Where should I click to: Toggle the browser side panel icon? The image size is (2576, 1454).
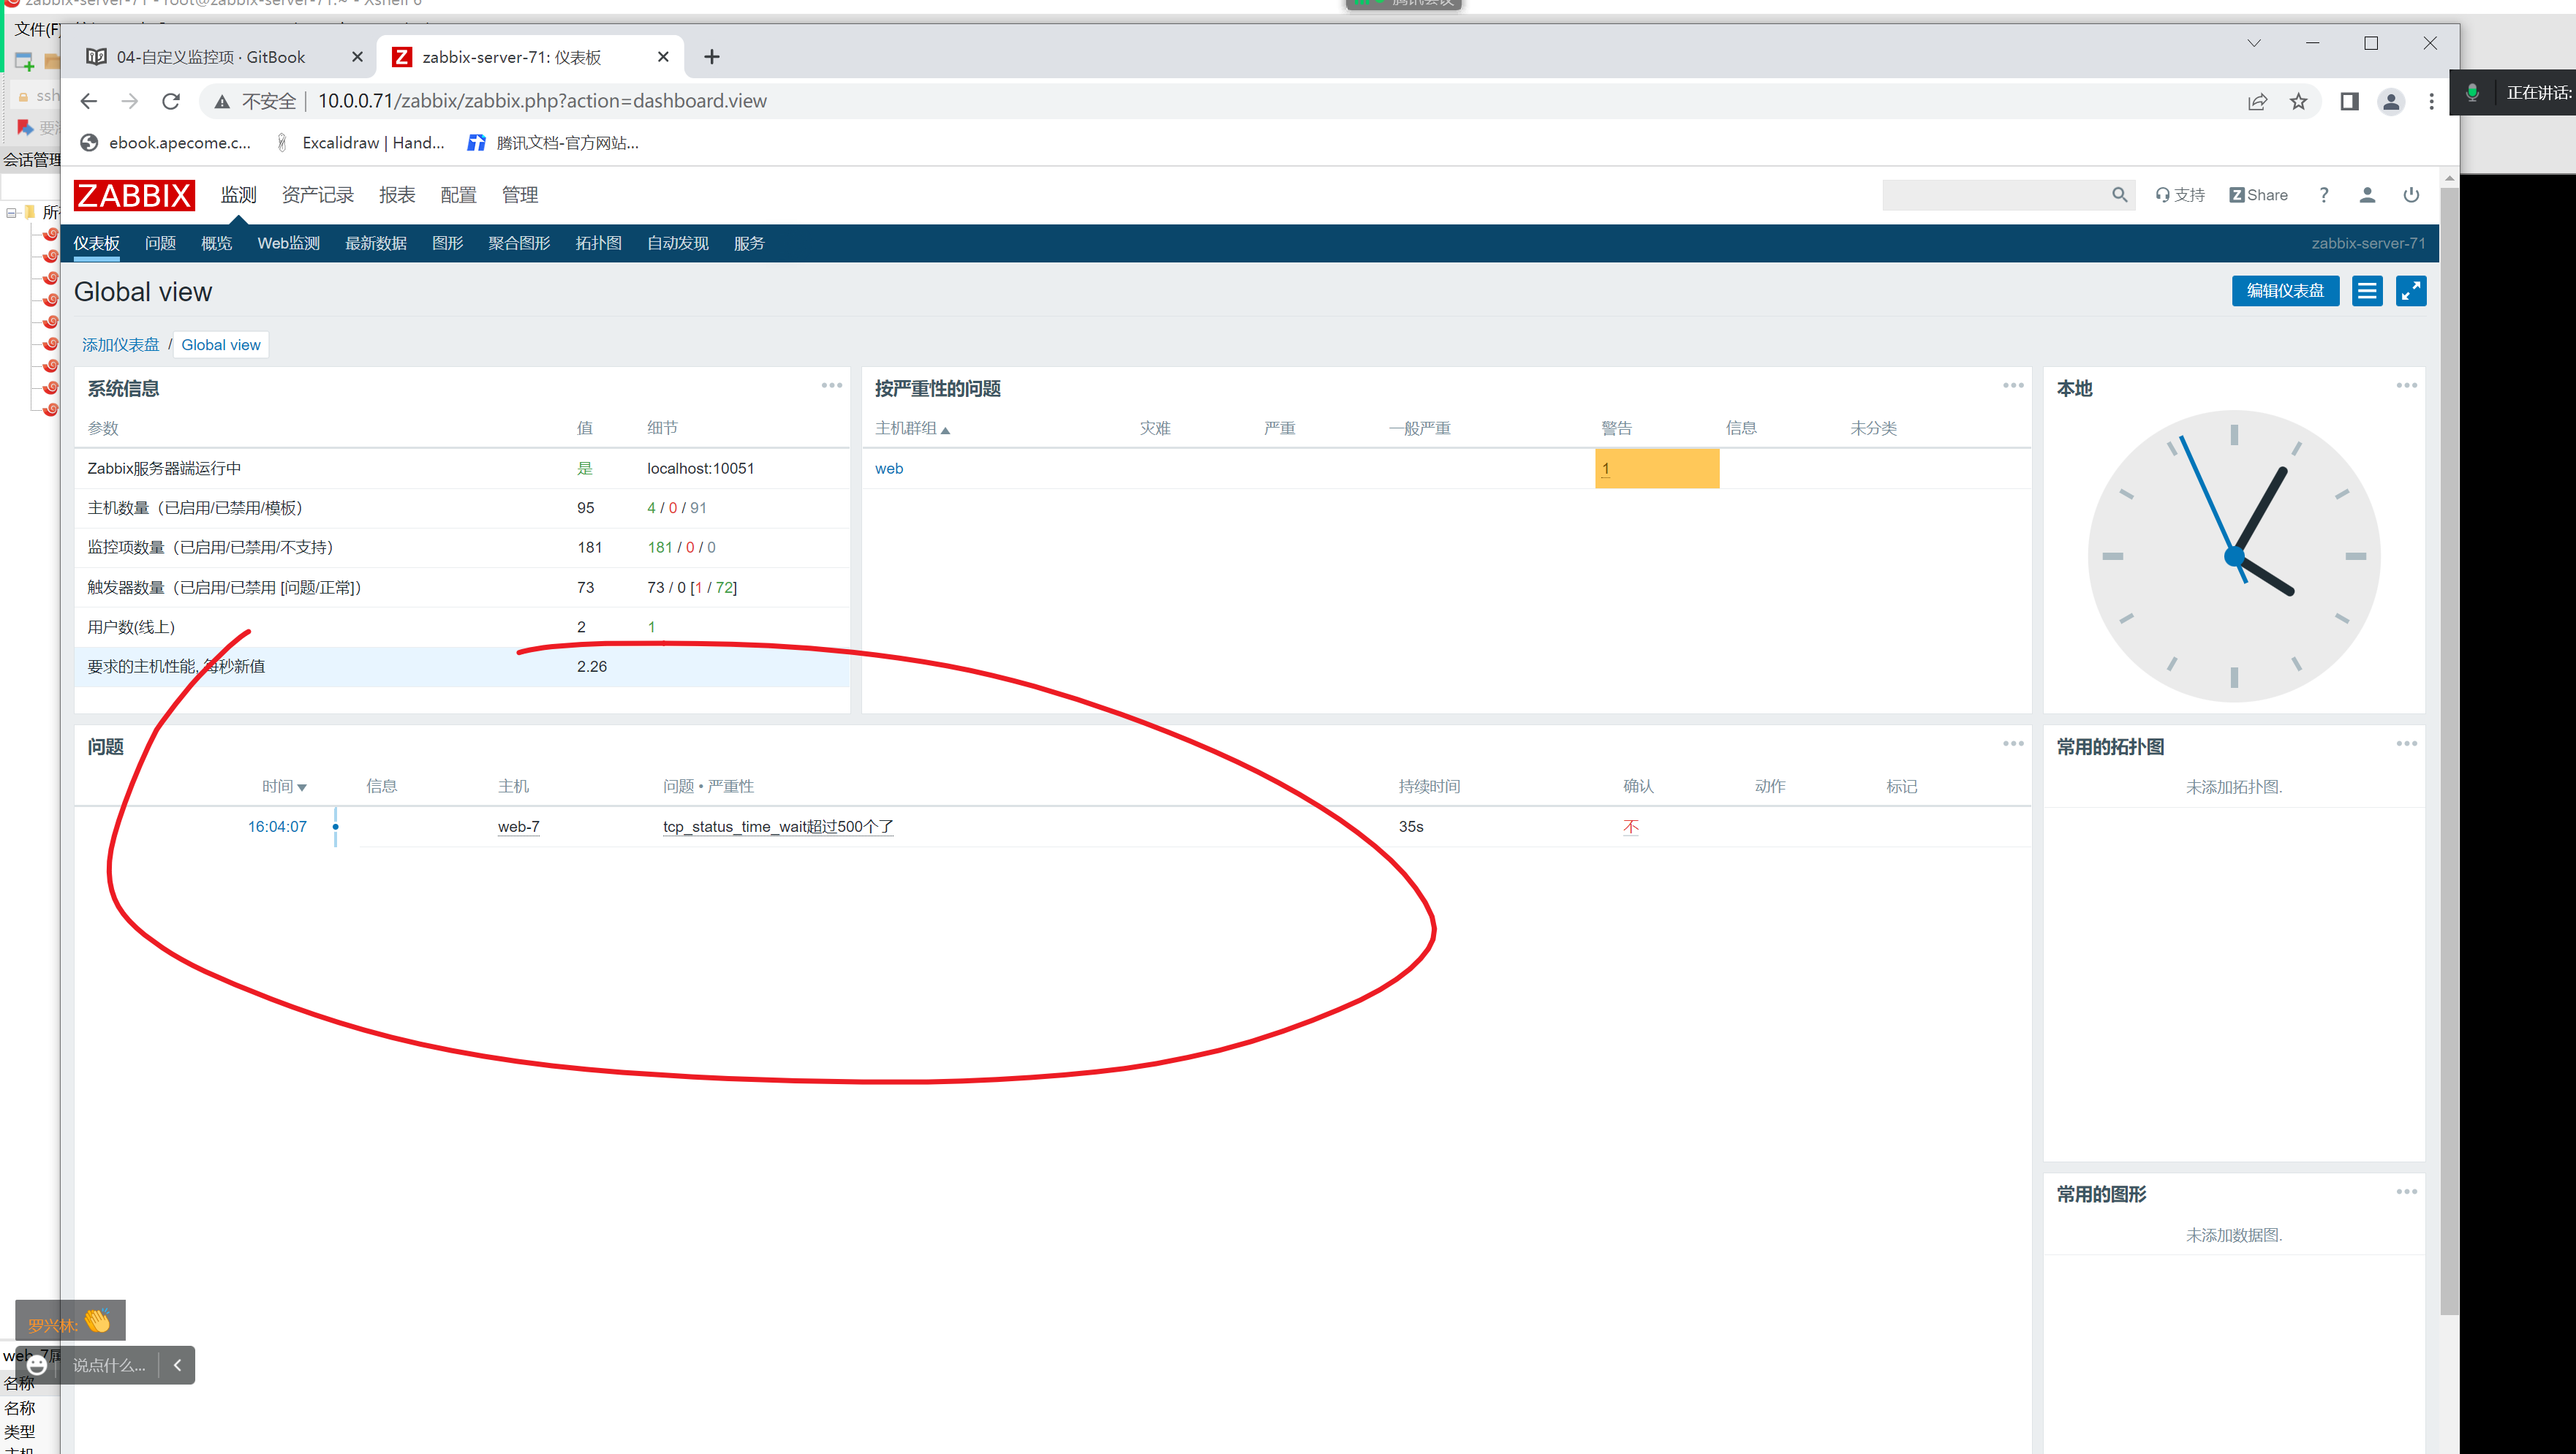[2349, 101]
